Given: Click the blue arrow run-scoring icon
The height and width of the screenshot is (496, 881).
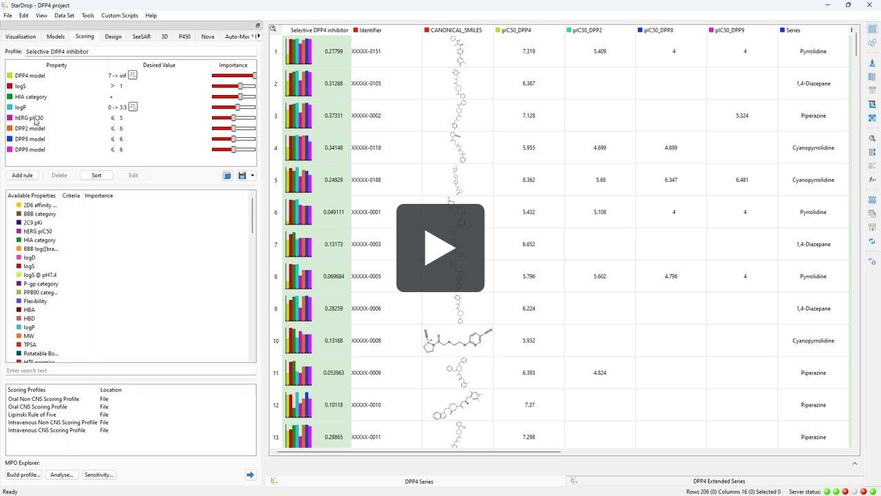Looking at the screenshot, I should tap(250, 475).
